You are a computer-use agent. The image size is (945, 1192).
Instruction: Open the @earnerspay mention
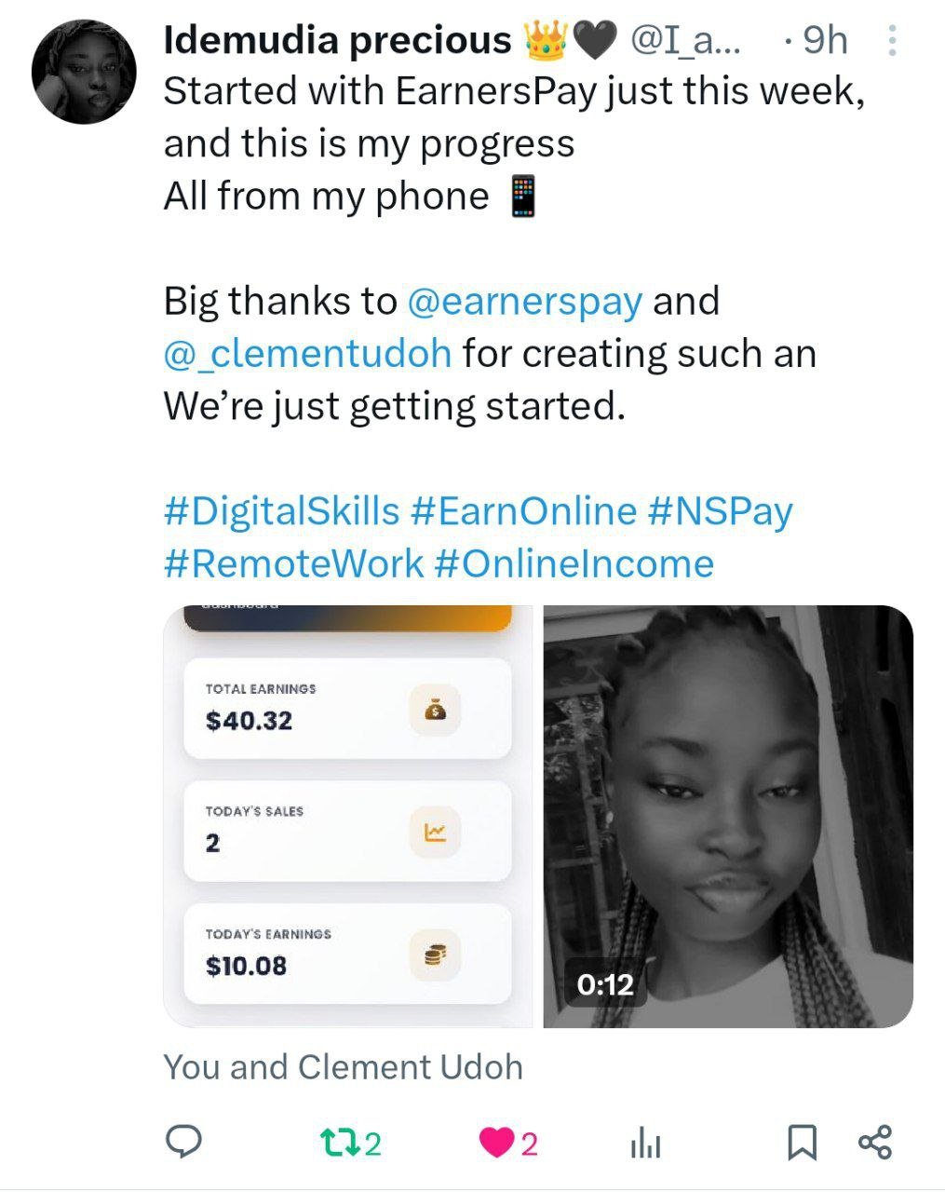click(524, 301)
